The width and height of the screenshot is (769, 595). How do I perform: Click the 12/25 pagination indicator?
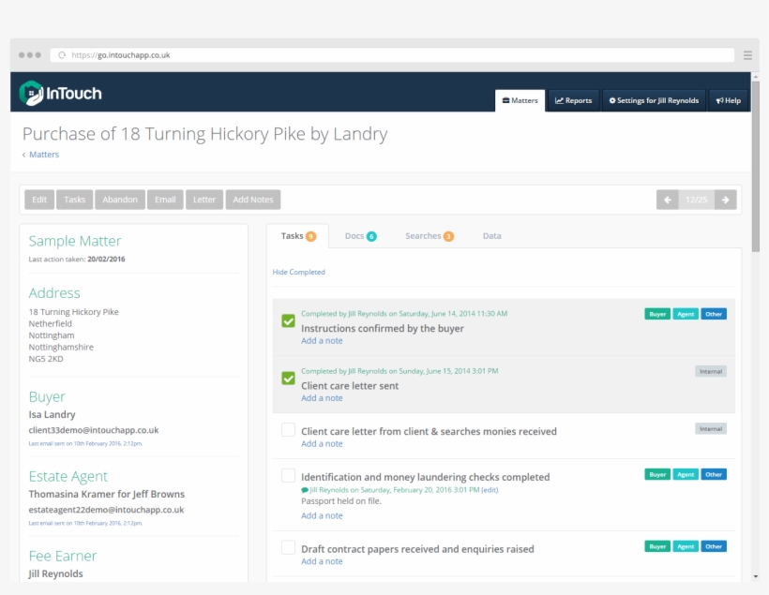coord(698,199)
